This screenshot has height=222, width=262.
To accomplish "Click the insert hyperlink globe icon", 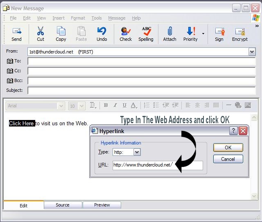I will click(x=238, y=105).
